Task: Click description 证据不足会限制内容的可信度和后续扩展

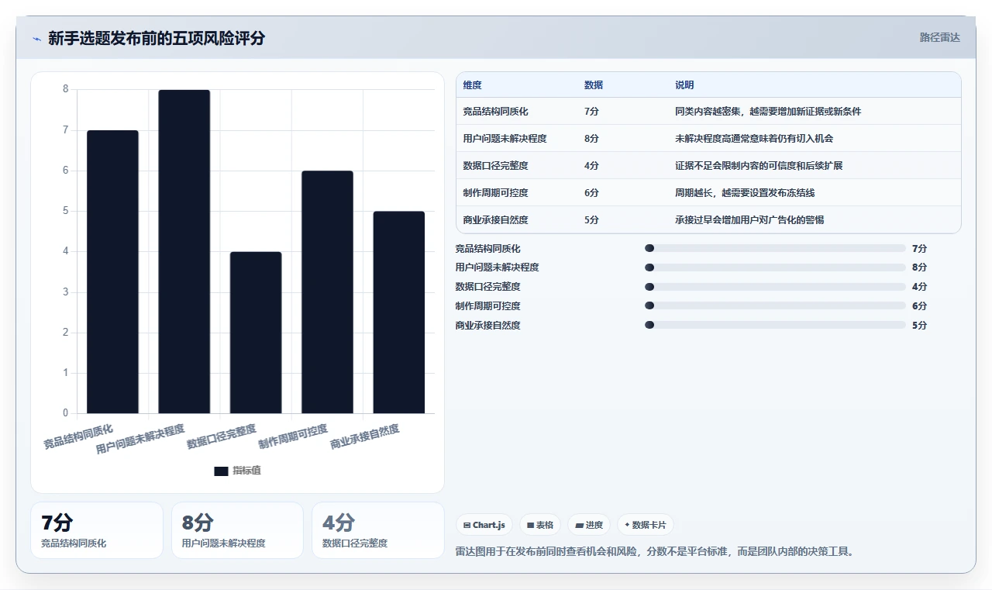Action: pyautogui.click(x=759, y=166)
